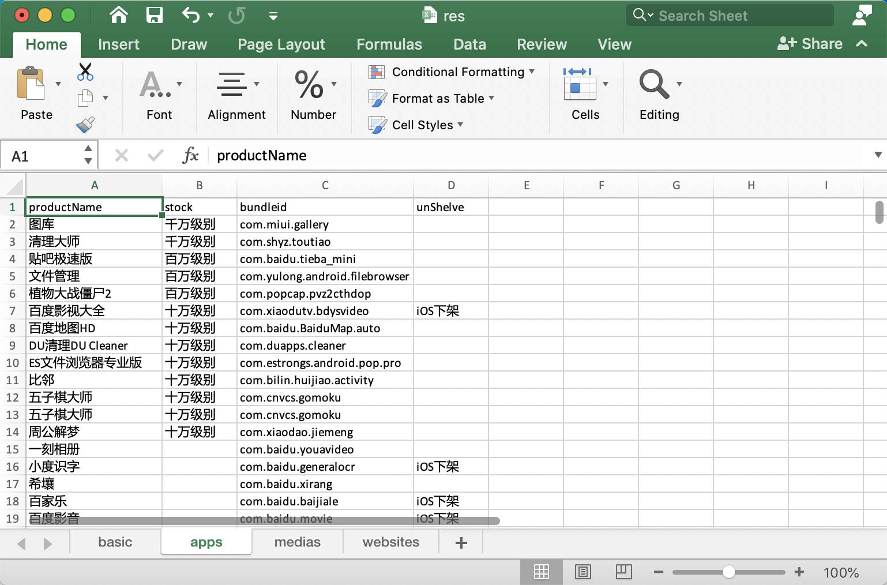Switch to the View tab
887x585 pixels.
[x=614, y=44]
